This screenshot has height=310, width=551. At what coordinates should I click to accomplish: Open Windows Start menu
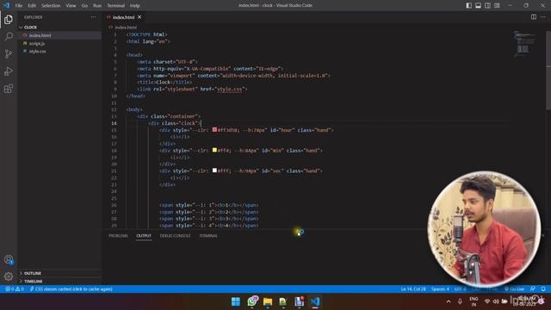(x=236, y=301)
